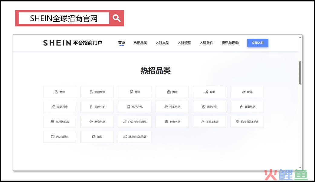Select the 内衣&睡衣 category label
Image resolution: width=315 pixels, height=182 pixels.
pyautogui.click(x=62, y=137)
